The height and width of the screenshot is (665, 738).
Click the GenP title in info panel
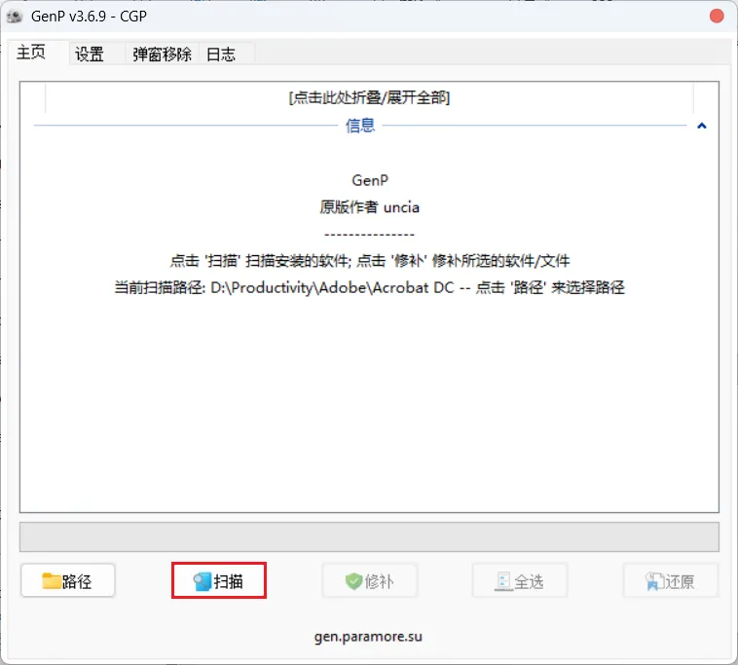click(370, 180)
